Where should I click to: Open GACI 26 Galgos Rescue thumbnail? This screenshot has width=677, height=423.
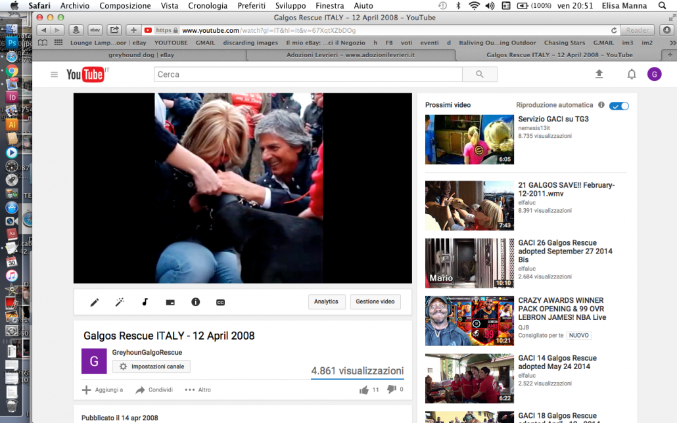click(x=469, y=263)
